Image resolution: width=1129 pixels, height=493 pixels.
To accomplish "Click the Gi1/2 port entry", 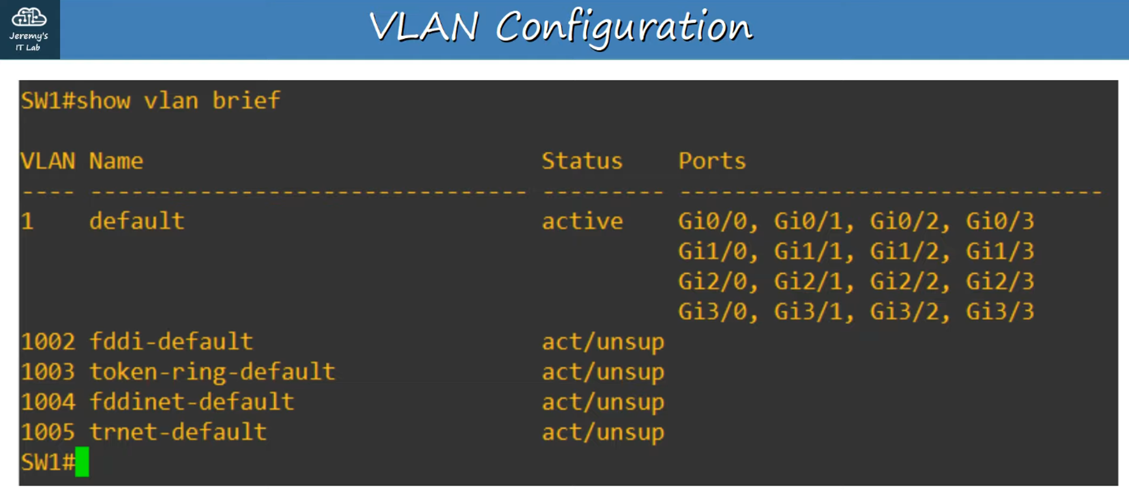I will pyautogui.click(x=904, y=251).
